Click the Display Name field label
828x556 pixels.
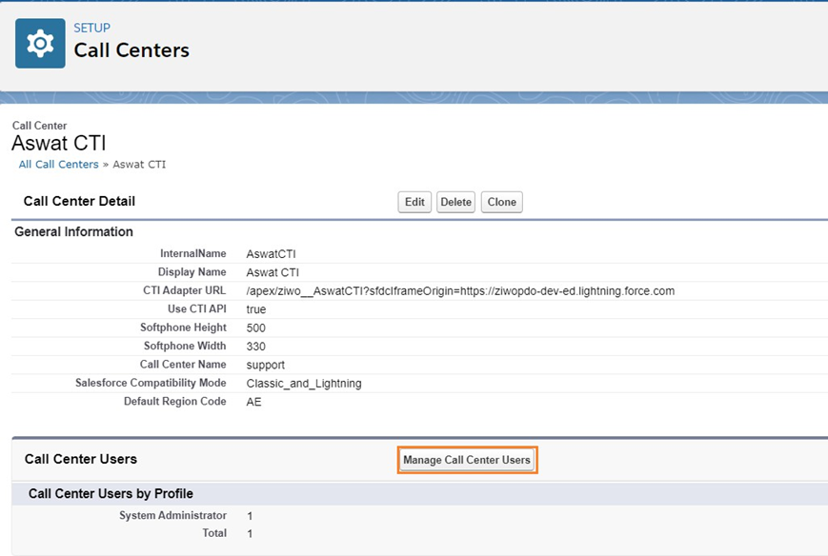pyautogui.click(x=192, y=272)
